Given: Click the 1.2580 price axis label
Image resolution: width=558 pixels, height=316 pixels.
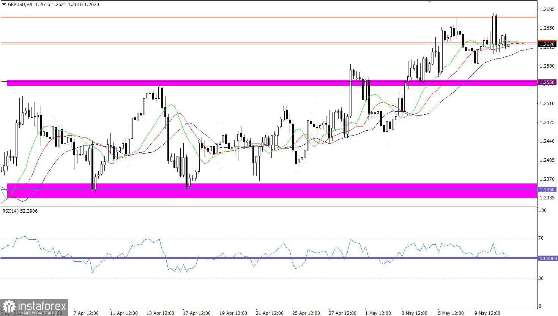Looking at the screenshot, I should [x=547, y=66].
